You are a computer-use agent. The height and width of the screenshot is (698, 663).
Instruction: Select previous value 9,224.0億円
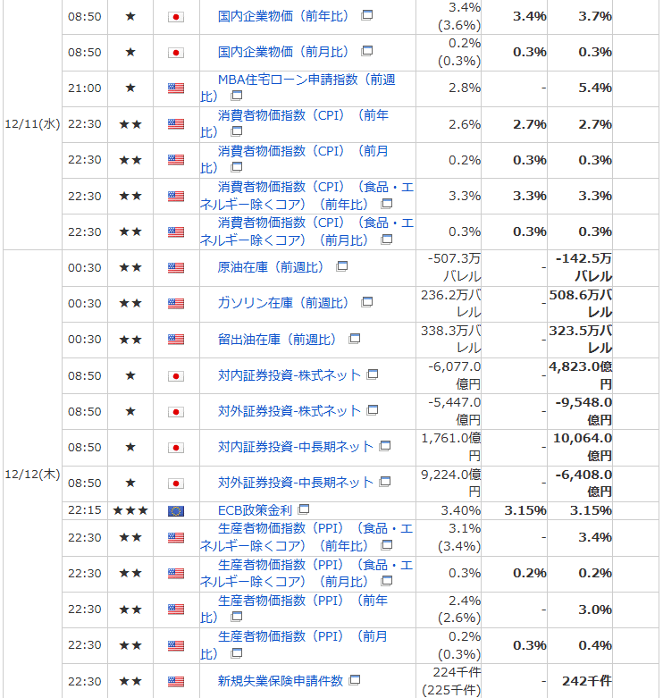pos(451,483)
